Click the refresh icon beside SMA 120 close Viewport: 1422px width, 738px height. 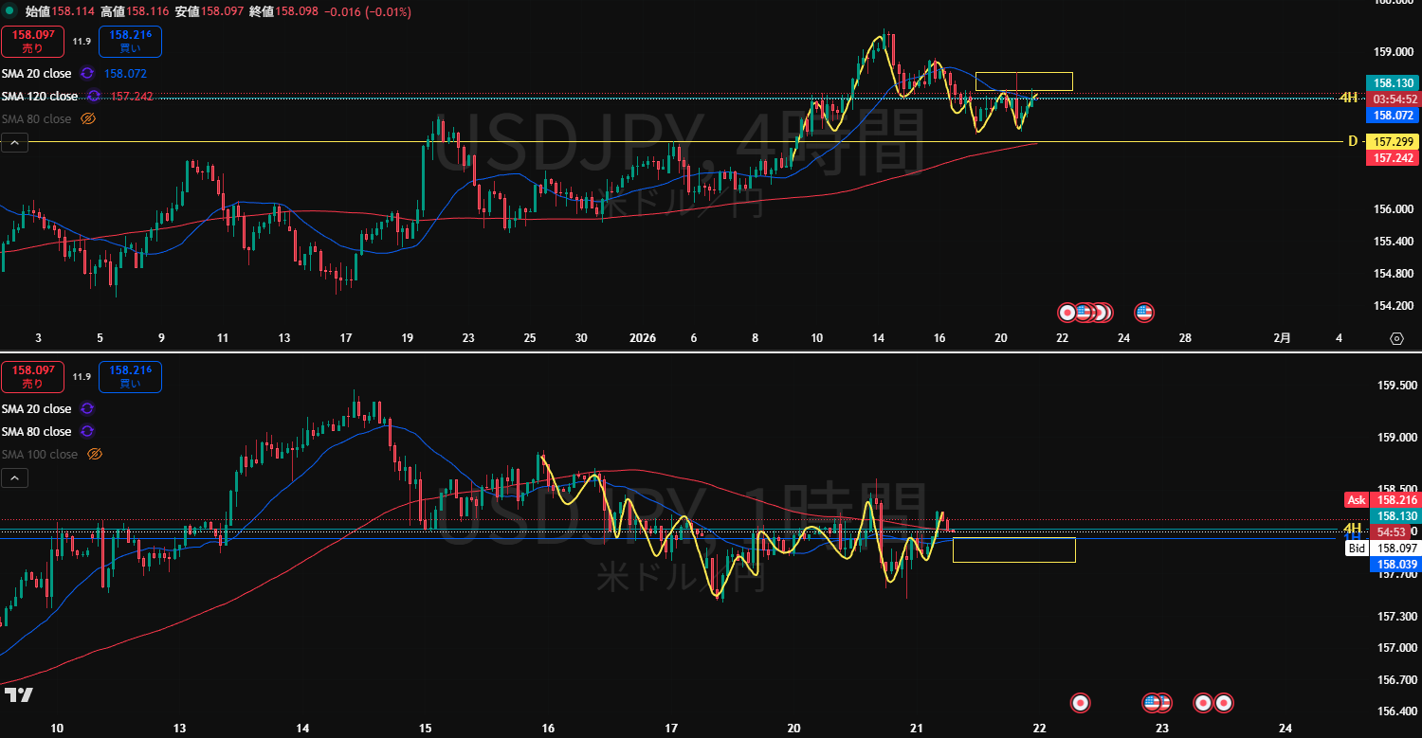(x=94, y=96)
